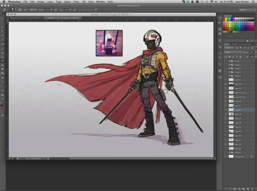257x191 pixels.
Task: Select the Eraser tool in toolbox
Action: pyautogui.click(x=2, y=61)
